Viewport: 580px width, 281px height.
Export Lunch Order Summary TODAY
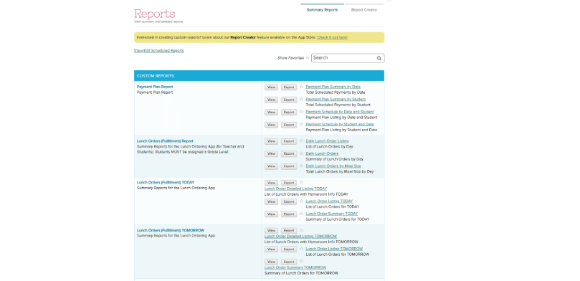pyautogui.click(x=289, y=214)
